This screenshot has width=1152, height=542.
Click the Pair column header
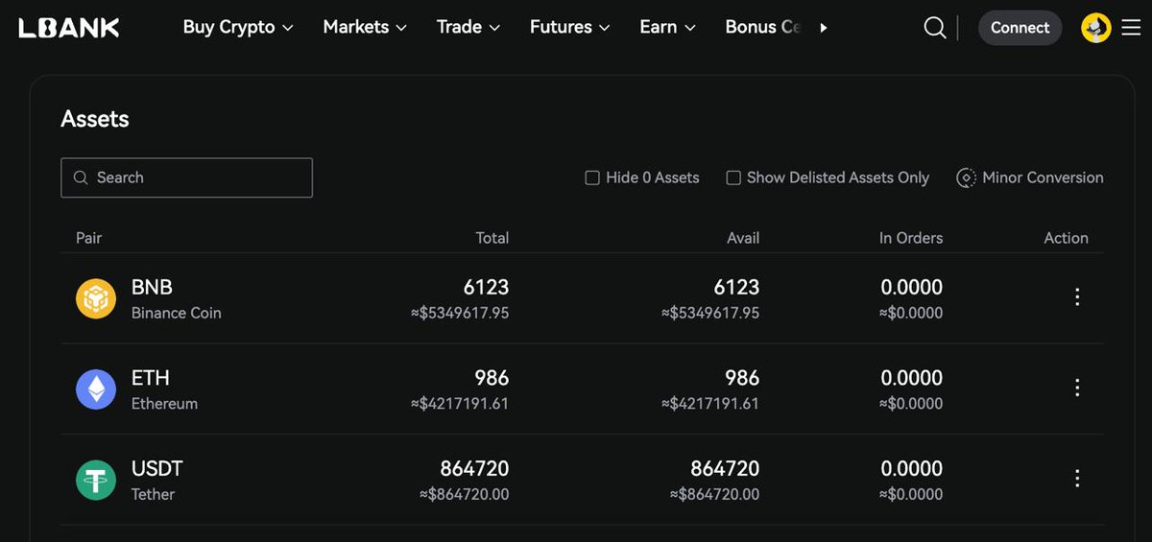click(88, 238)
